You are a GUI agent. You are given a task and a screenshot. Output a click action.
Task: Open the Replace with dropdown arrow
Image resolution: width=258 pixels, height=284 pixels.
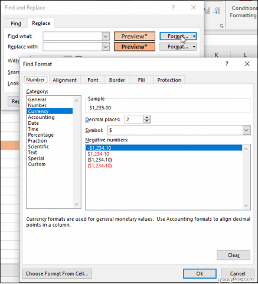click(106, 47)
